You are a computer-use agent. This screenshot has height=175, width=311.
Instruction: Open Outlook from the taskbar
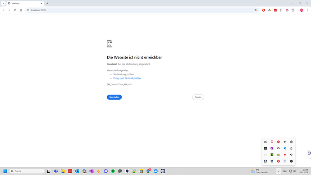pos(77,171)
